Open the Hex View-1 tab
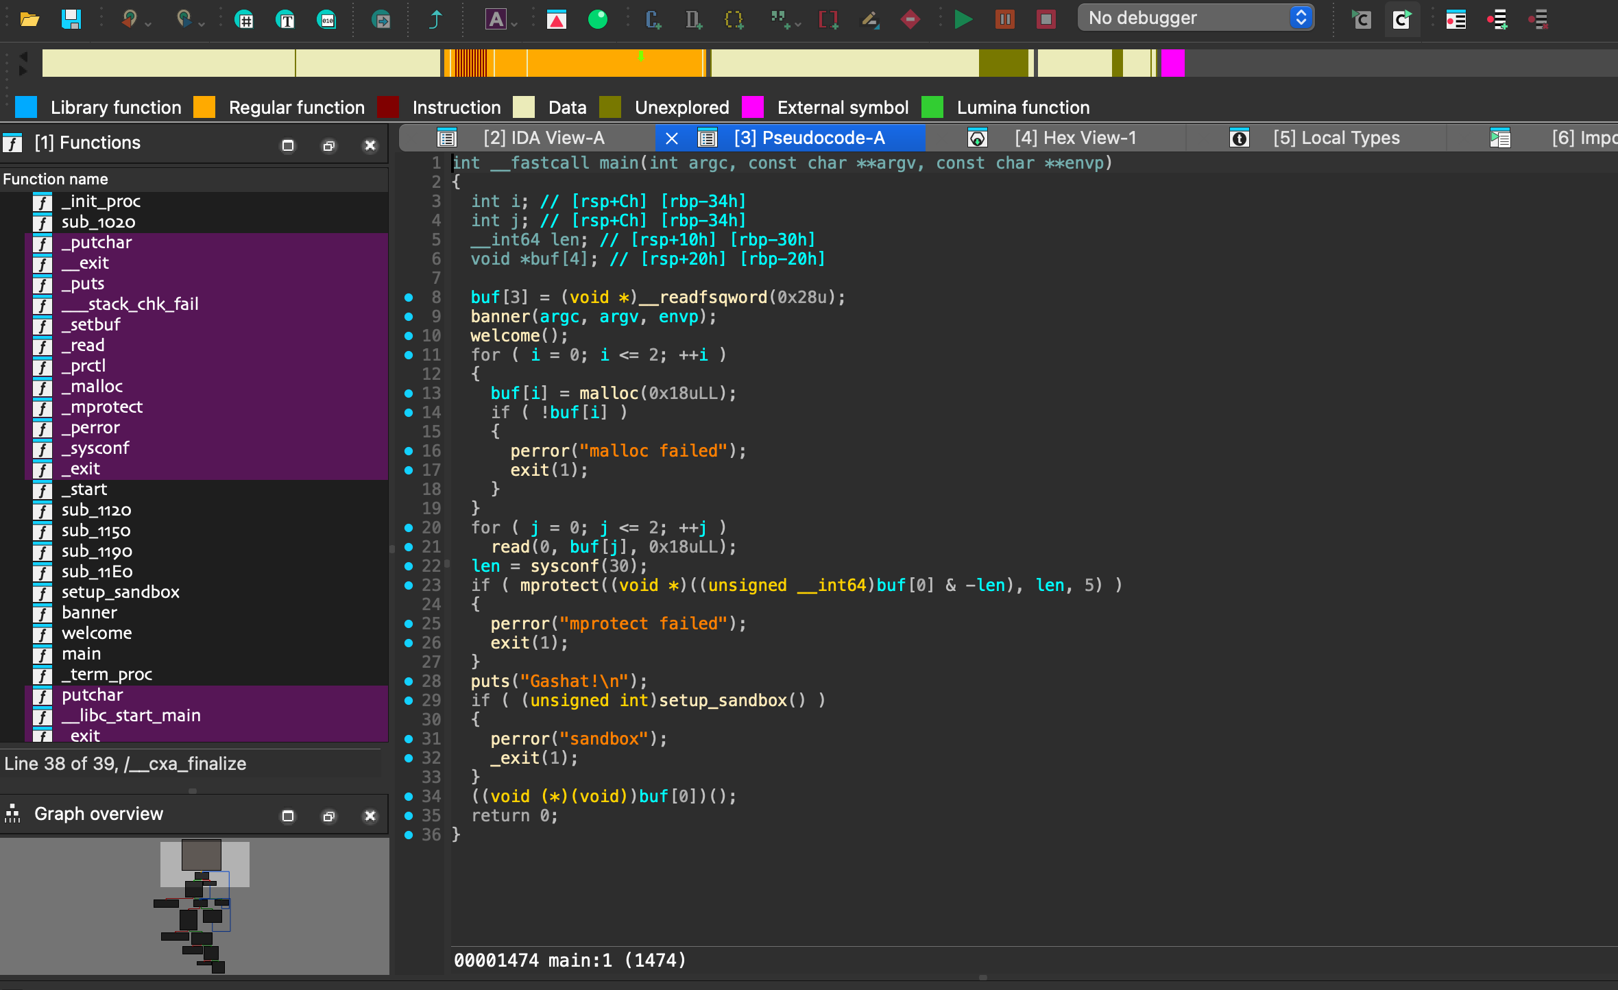The height and width of the screenshot is (990, 1618). coord(1074,138)
